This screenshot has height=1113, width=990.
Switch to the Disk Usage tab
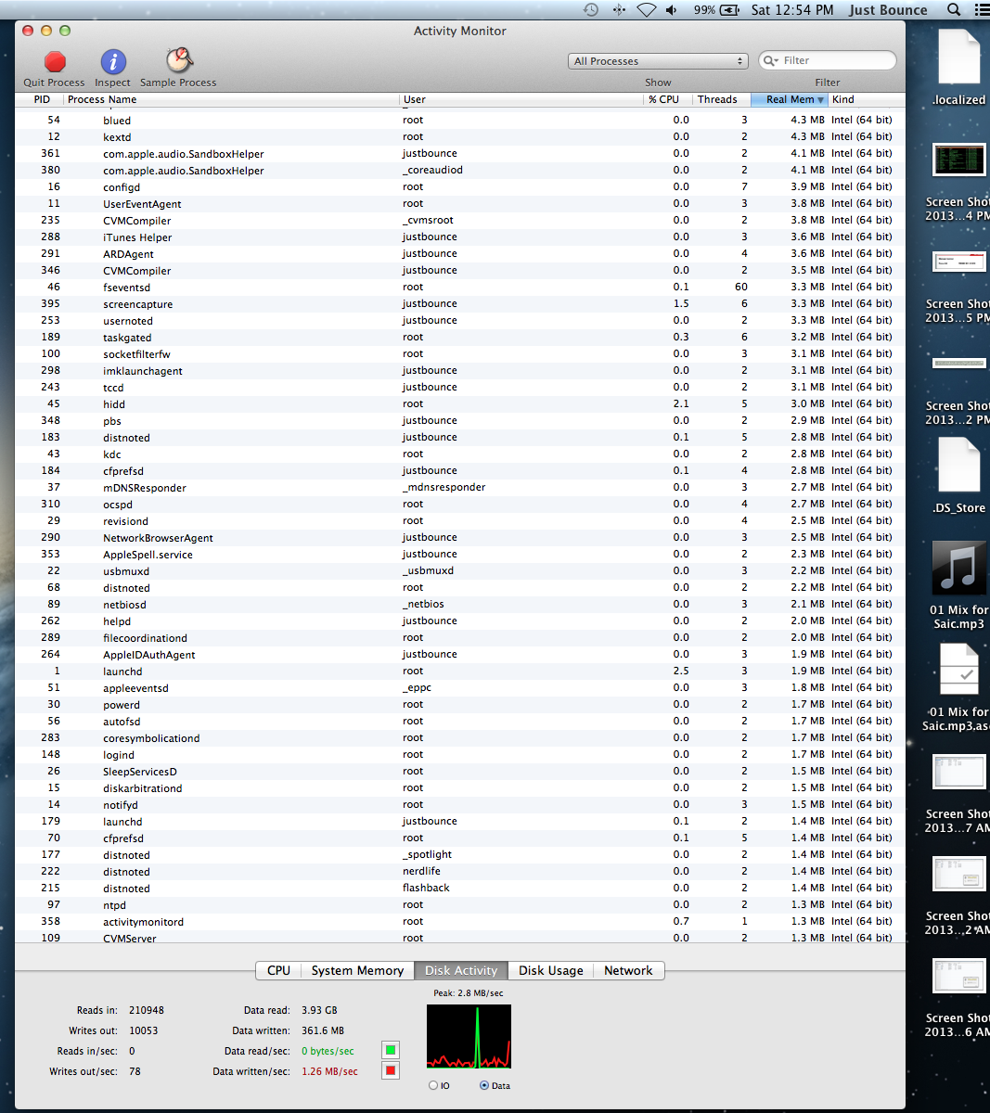(x=551, y=970)
